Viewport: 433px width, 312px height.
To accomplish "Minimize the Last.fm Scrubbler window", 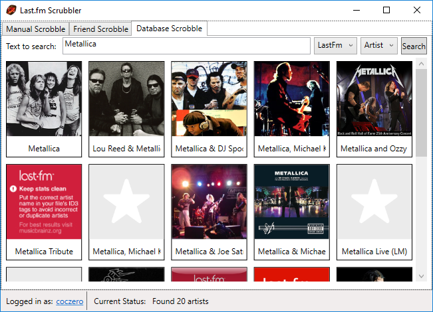I will click(357, 10).
